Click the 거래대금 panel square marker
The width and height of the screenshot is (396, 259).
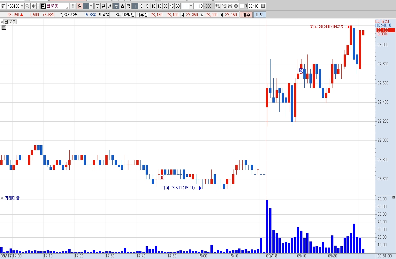(2, 198)
